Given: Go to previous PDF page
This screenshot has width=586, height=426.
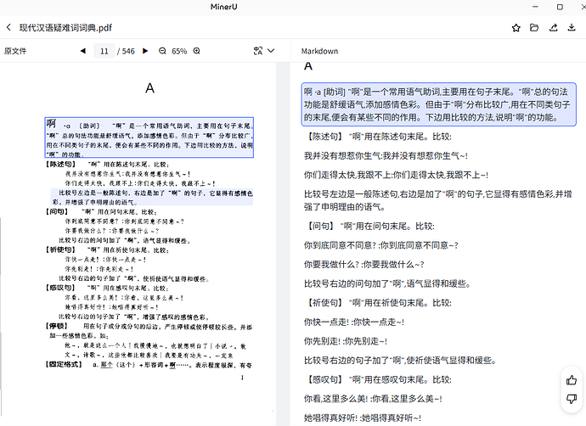Looking at the screenshot, I should click(83, 51).
